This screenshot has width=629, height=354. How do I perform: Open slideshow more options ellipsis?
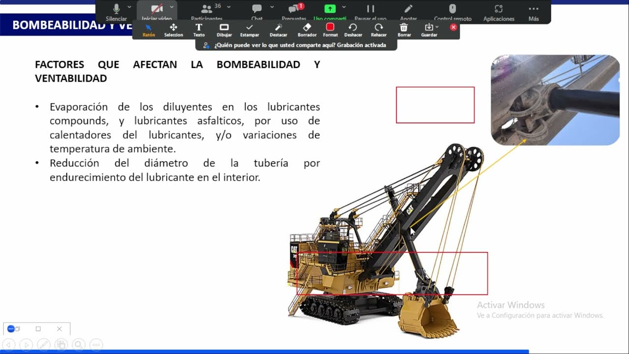click(96, 345)
